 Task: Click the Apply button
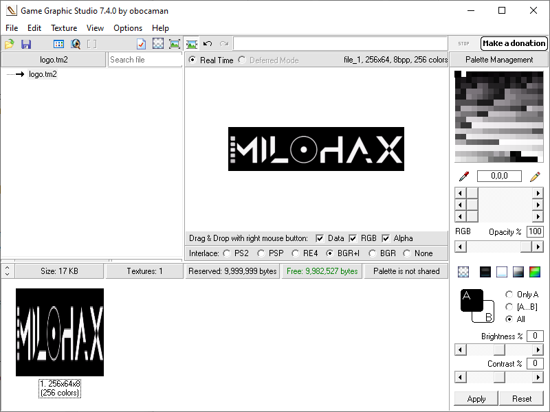[476, 399]
